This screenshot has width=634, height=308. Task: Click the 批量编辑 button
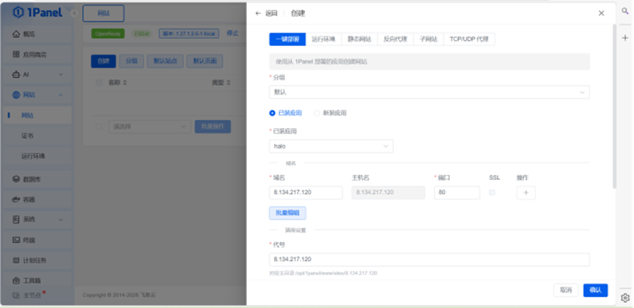(x=287, y=213)
